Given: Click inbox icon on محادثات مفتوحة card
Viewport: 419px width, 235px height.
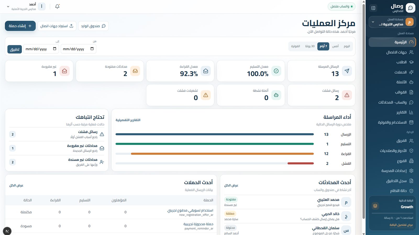Looking at the screenshot, I should (x=135, y=71).
